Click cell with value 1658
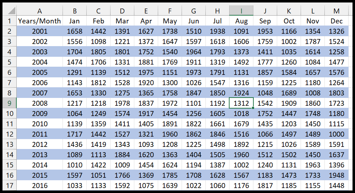 click(75, 31)
